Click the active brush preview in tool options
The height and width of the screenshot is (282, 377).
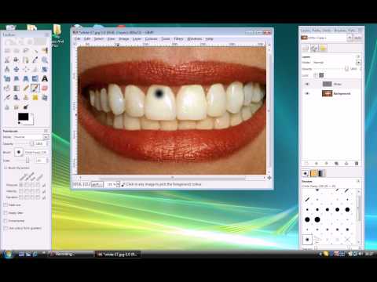(x=19, y=152)
